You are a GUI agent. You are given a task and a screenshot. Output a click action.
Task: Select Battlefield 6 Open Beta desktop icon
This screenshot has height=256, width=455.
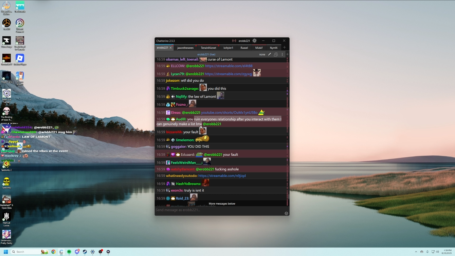click(6, 202)
